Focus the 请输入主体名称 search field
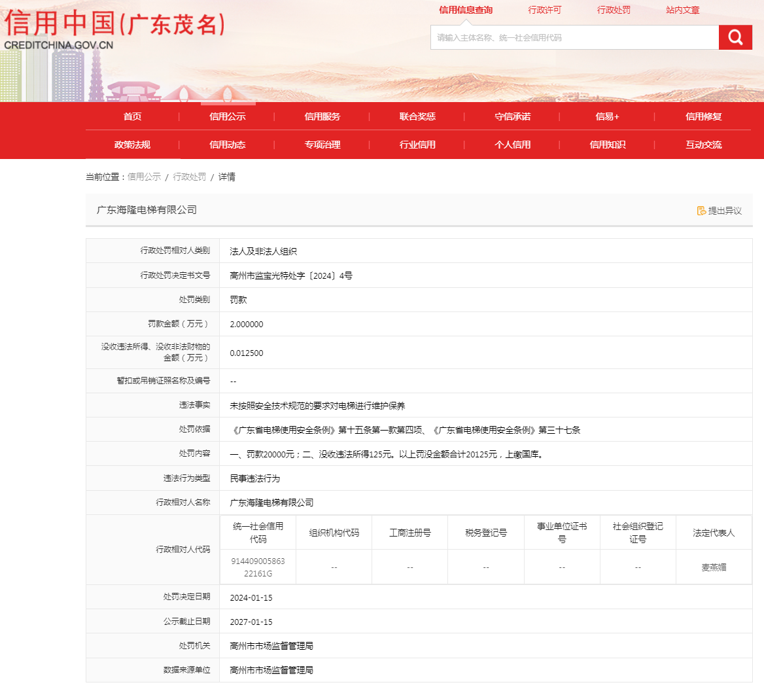 coord(574,37)
